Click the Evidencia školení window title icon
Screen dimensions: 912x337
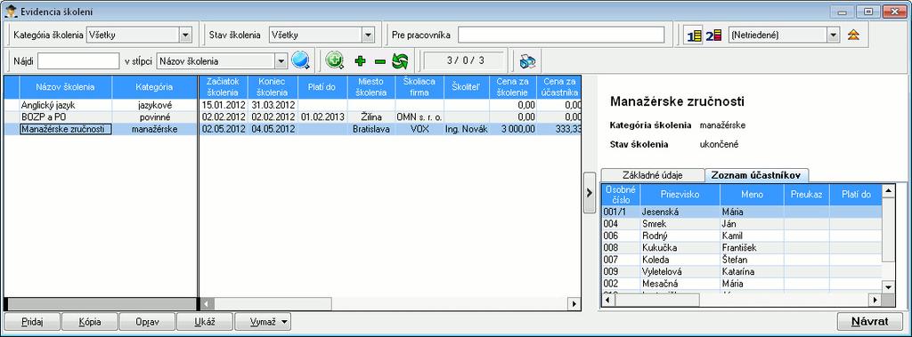[11, 12]
